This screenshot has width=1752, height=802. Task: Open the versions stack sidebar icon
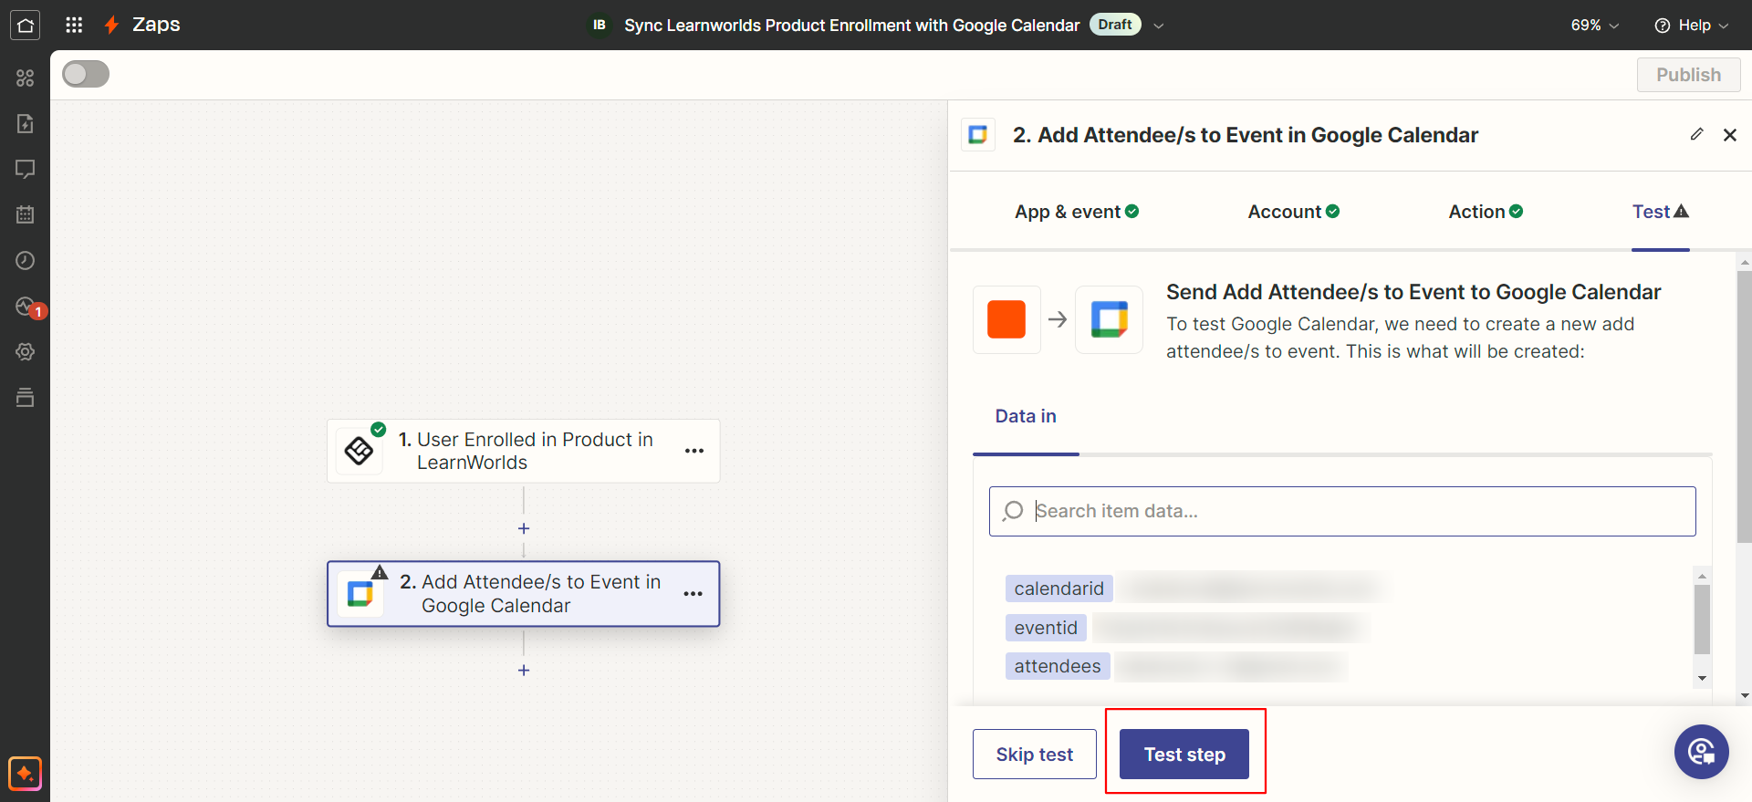click(25, 397)
